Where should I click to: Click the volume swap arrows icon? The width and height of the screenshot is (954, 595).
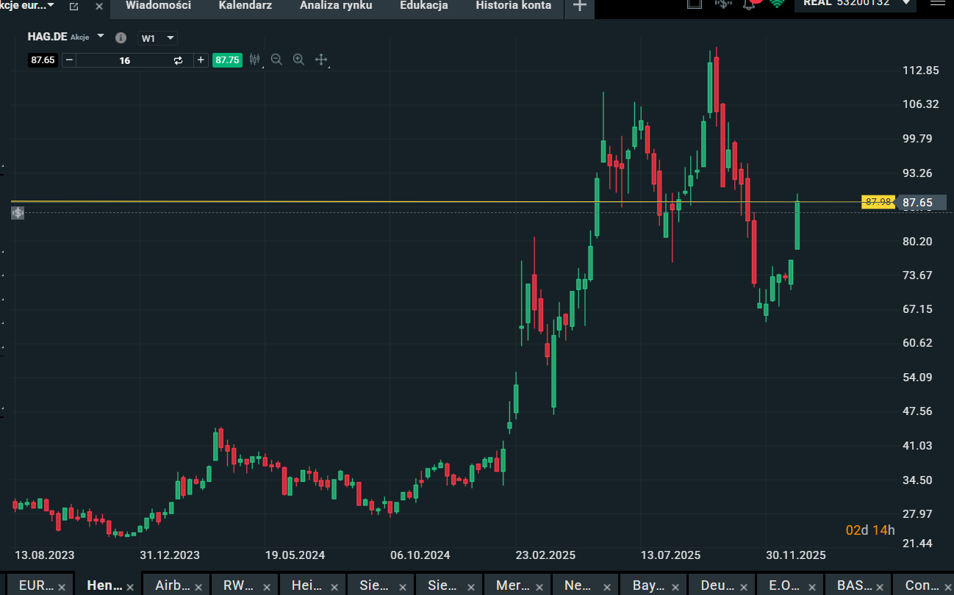(x=178, y=60)
